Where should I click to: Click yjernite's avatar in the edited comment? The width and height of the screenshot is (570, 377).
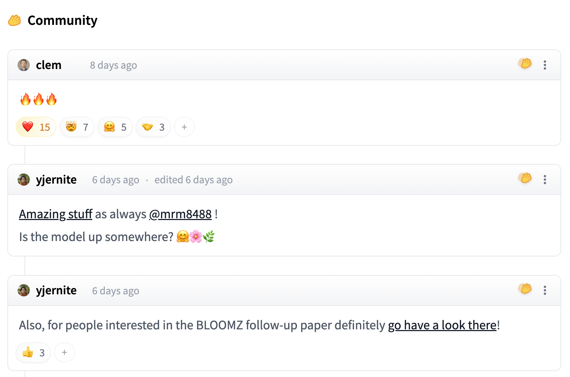[x=23, y=180]
